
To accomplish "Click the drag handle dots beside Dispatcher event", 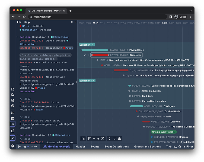I will coord(89,55).
